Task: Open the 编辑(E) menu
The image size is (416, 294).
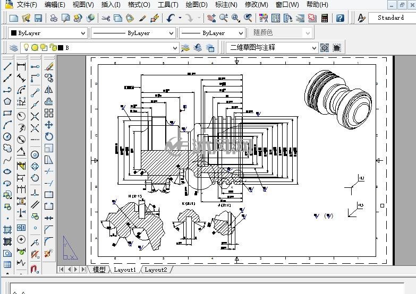Action: coord(55,4)
